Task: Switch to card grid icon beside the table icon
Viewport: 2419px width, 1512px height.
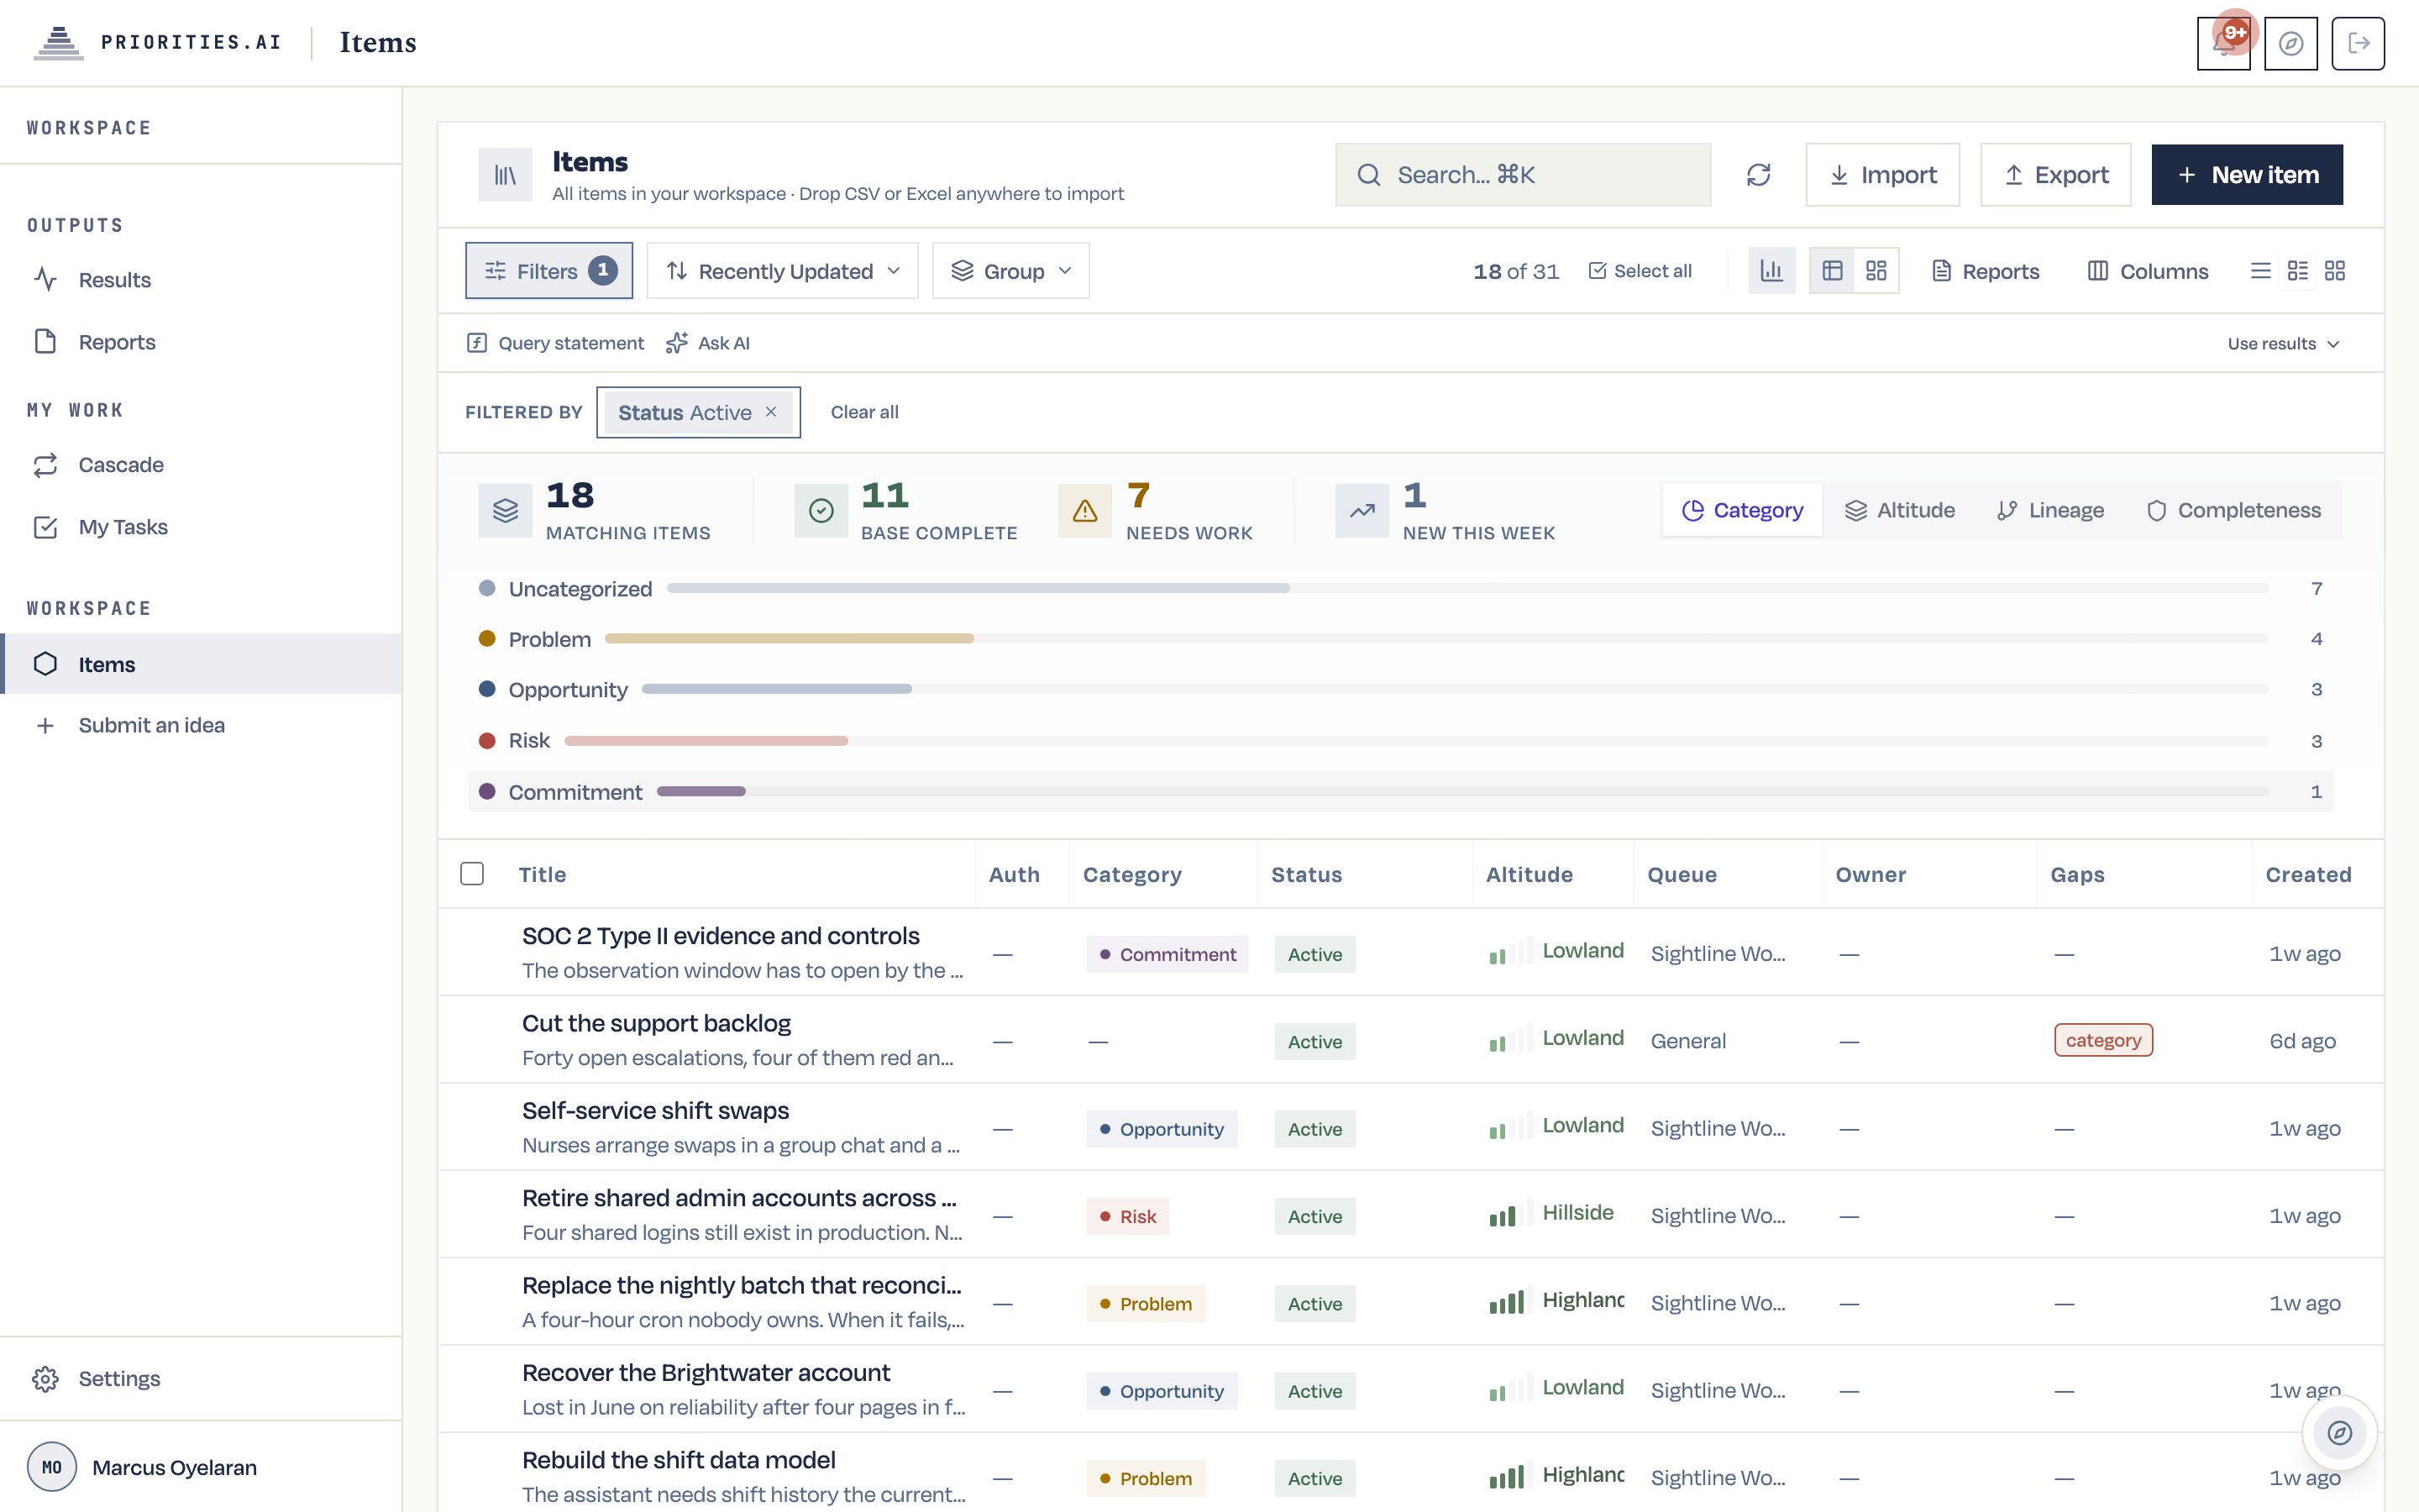Action: click(1876, 271)
